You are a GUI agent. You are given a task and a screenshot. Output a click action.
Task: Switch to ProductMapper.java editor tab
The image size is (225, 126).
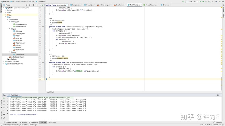[x=151, y=5]
